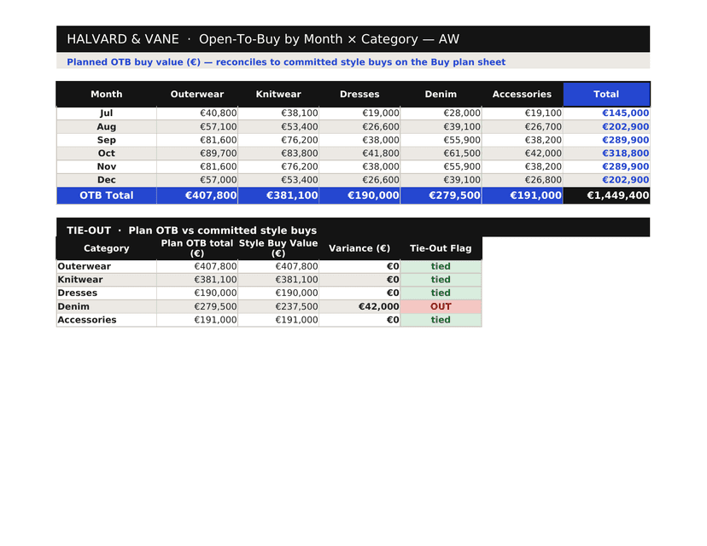The width and height of the screenshot is (707, 546).
Task: Select Jul Dresses cell €19,000
Action: click(359, 113)
